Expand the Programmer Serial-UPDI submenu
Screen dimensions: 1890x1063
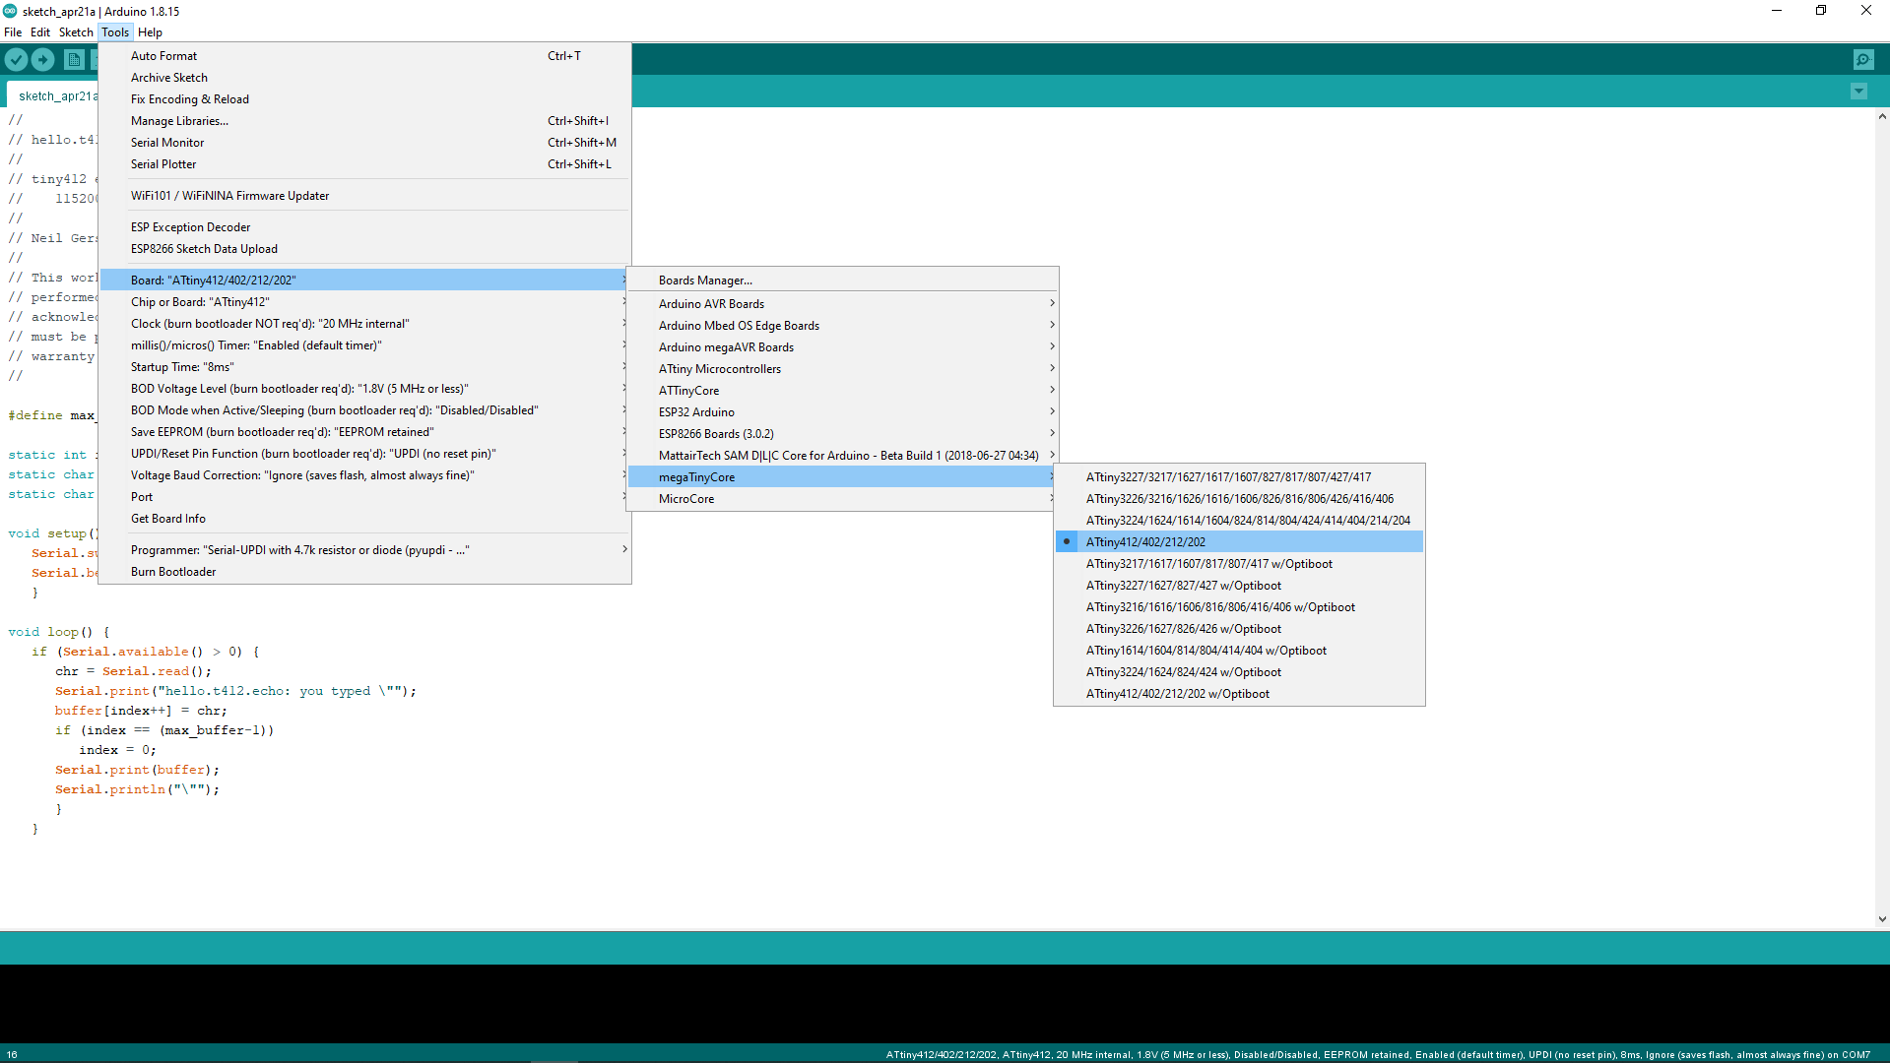click(x=364, y=550)
